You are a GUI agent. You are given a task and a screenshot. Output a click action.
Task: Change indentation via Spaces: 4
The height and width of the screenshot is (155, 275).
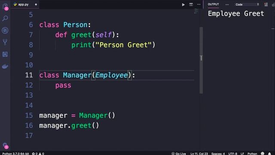click(x=218, y=154)
